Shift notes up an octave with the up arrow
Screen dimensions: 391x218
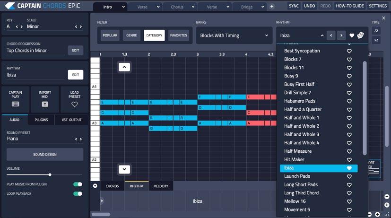[x=124, y=67]
